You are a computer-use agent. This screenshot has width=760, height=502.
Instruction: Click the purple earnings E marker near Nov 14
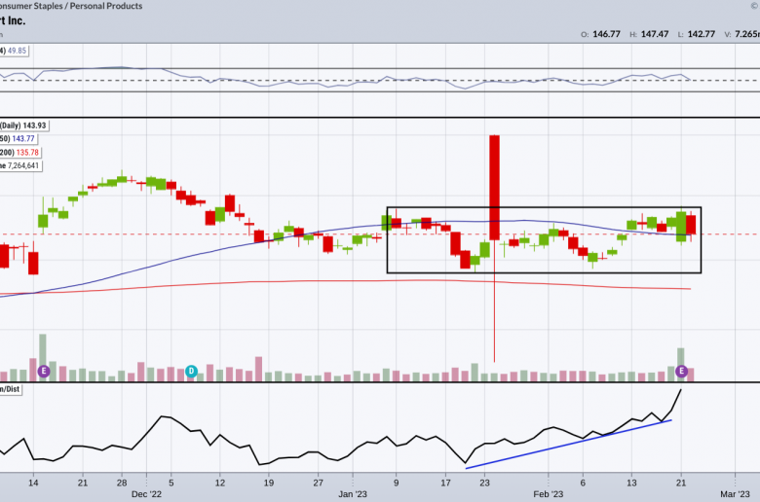(44, 372)
